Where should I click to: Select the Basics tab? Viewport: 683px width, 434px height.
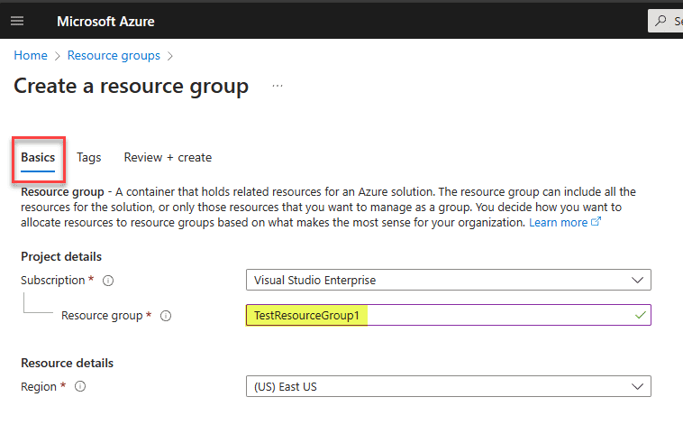38,158
